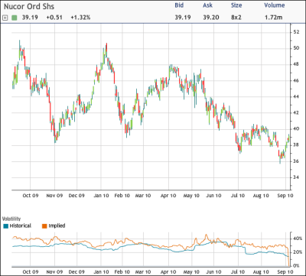Click the 48 price axis label
306x276 pixels.
coord(296,64)
